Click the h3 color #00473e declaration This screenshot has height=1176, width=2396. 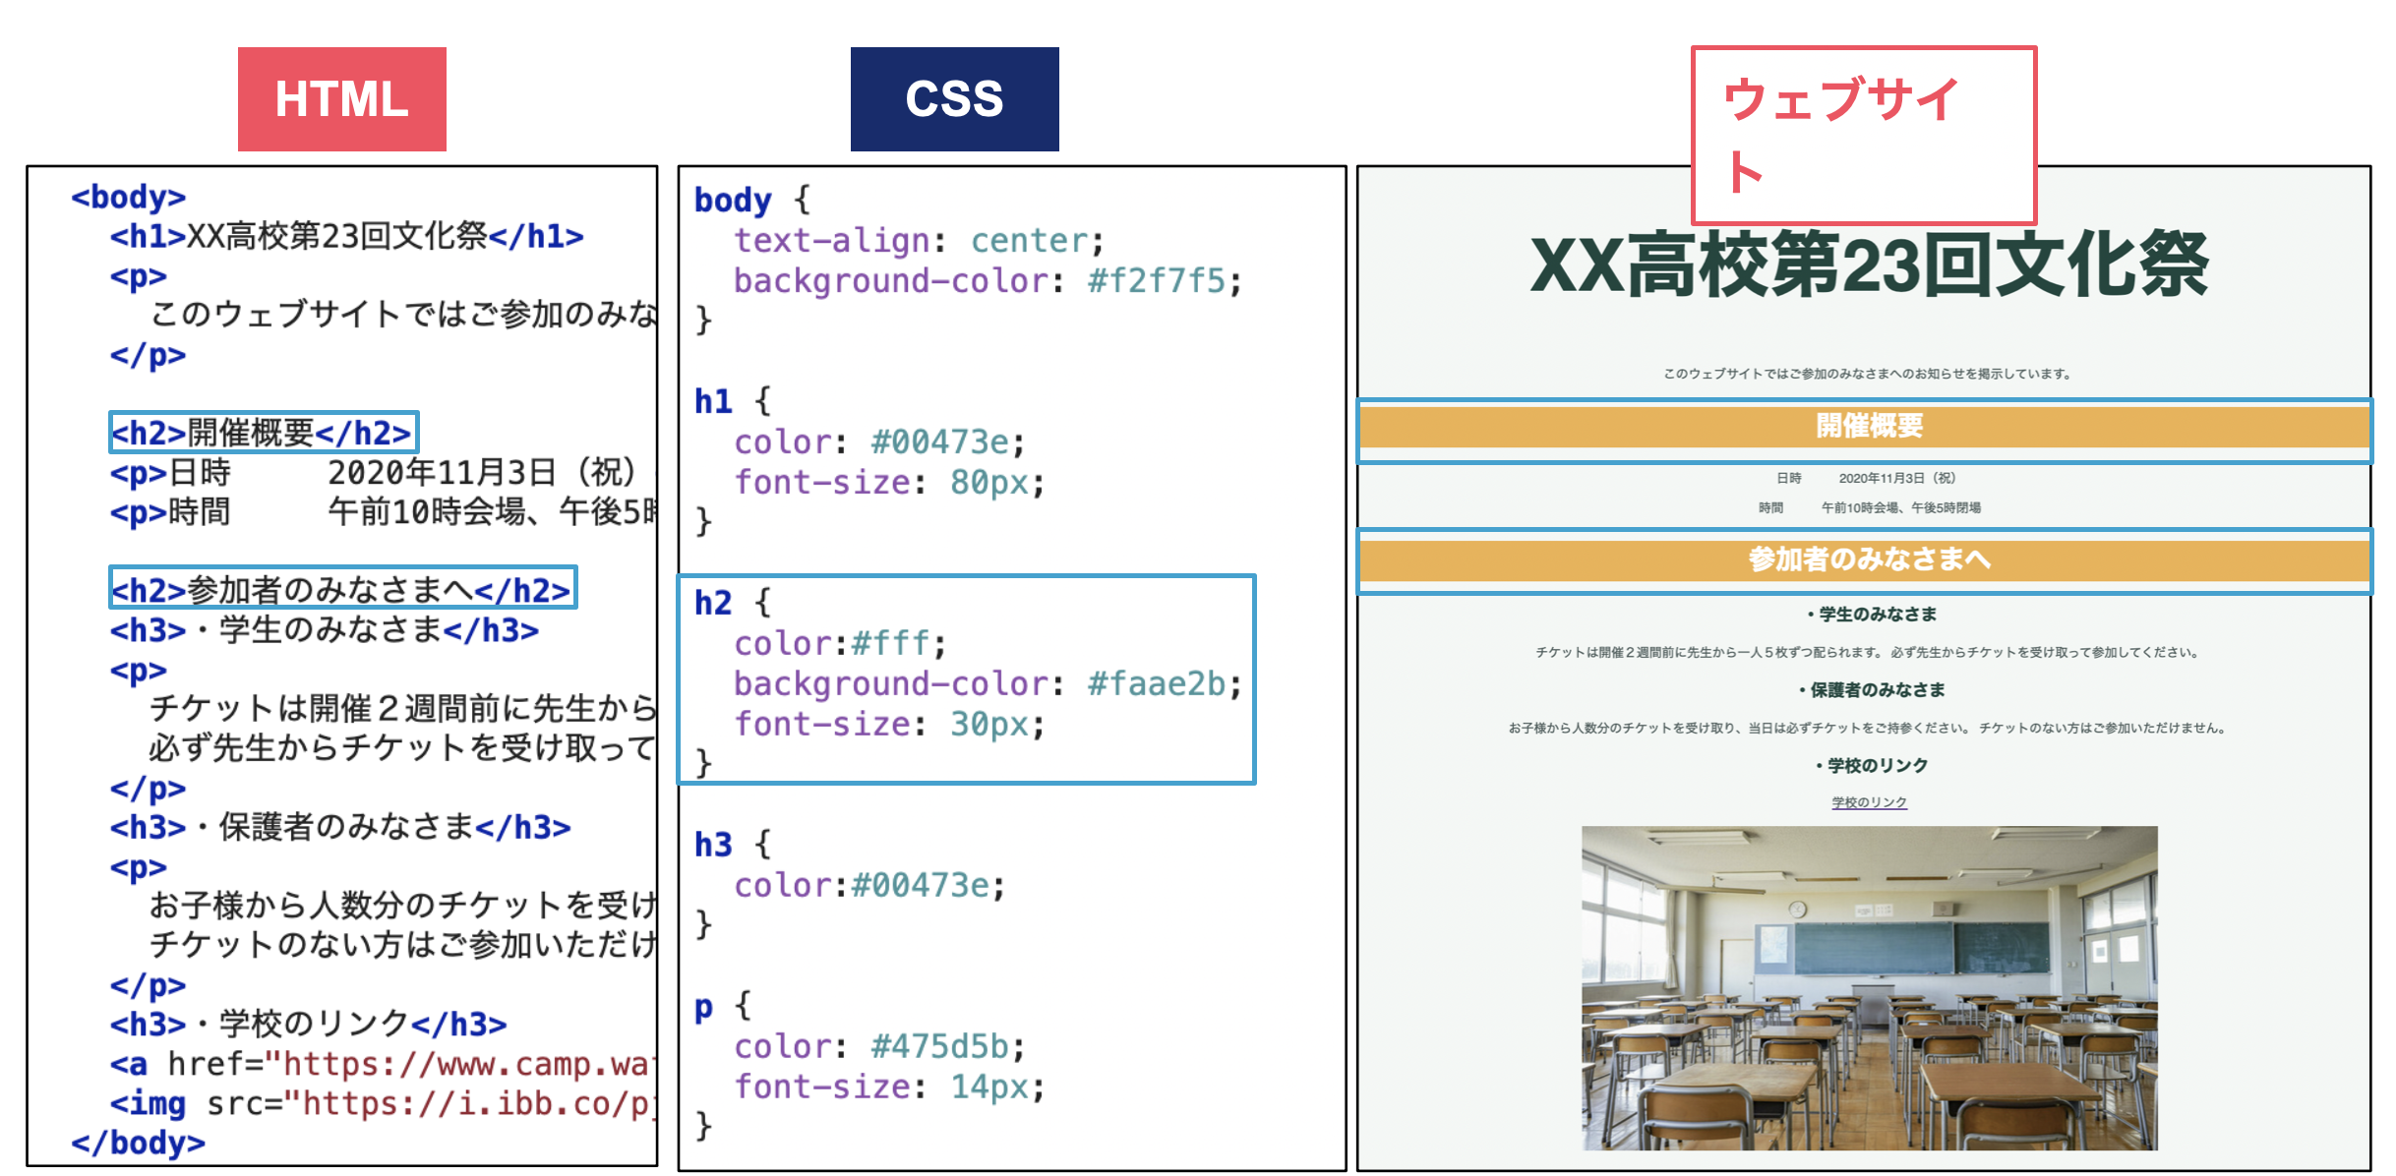869,886
